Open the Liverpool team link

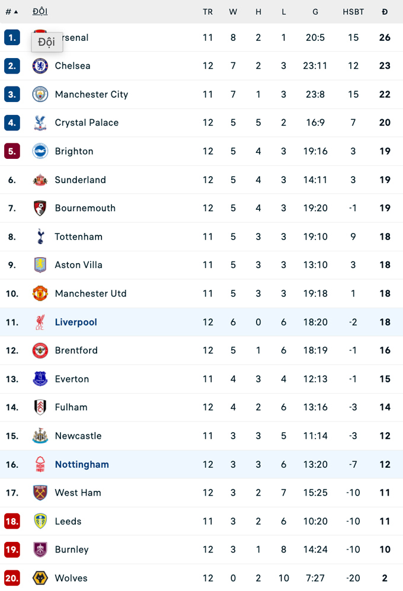pos(76,322)
